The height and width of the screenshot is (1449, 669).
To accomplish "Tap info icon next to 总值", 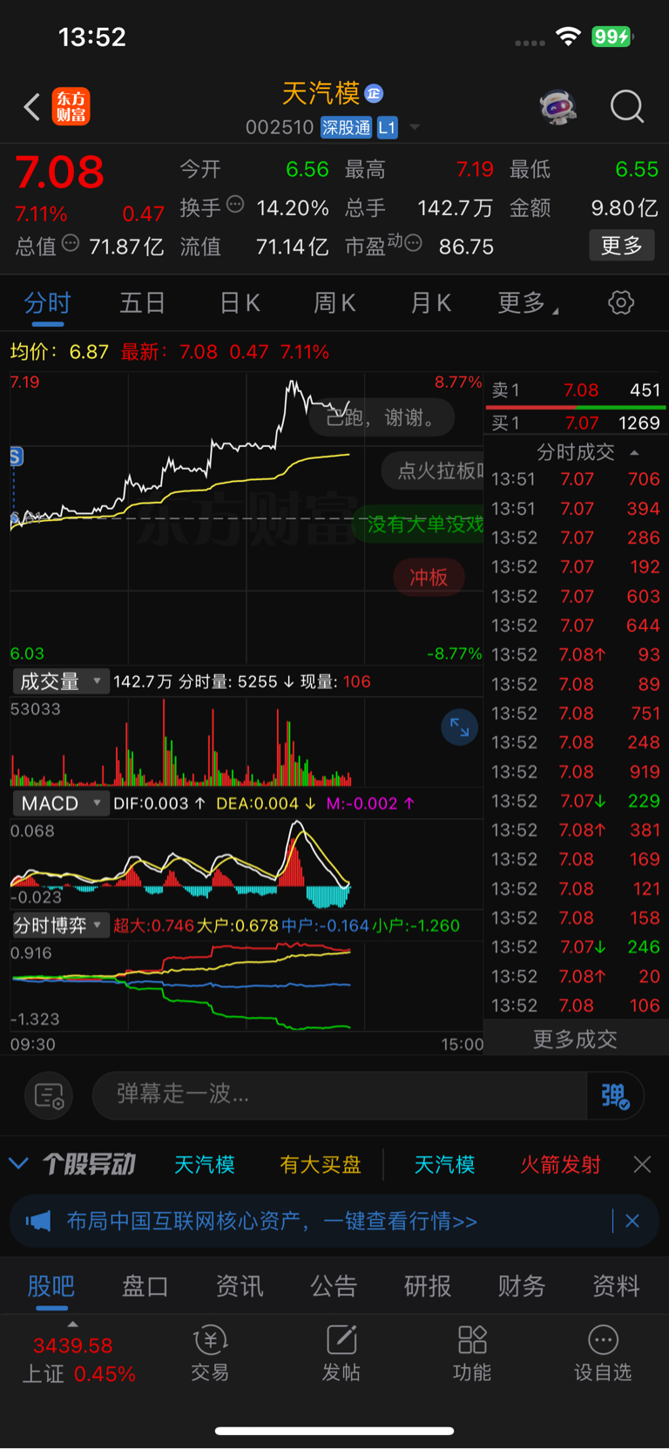I will [71, 243].
